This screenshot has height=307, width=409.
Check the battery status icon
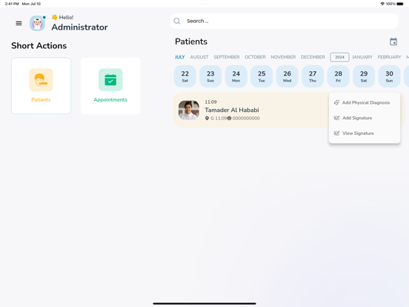tap(400, 4)
